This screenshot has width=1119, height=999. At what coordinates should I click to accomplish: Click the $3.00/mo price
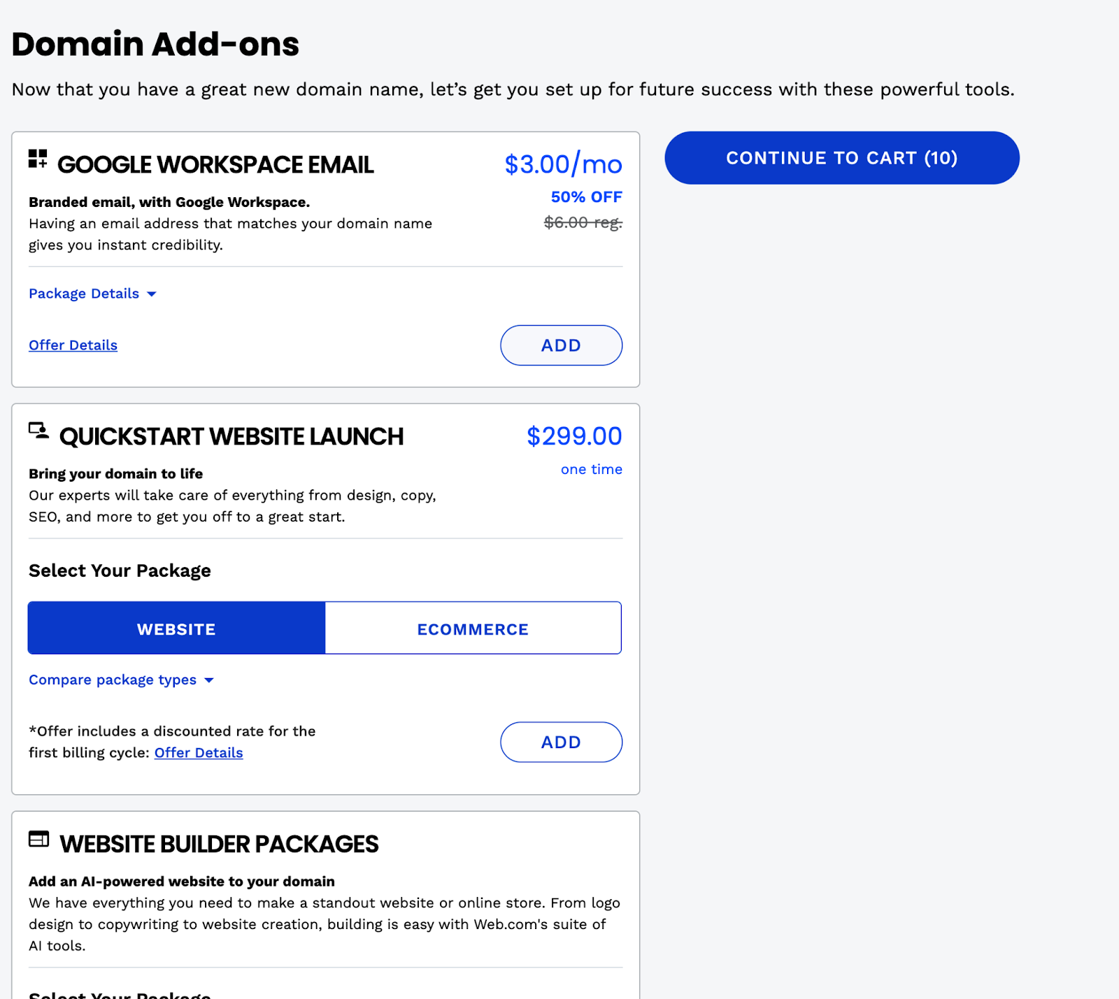pyautogui.click(x=563, y=164)
